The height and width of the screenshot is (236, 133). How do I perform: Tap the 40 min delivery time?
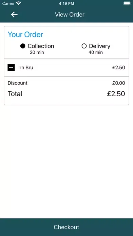point(96,52)
